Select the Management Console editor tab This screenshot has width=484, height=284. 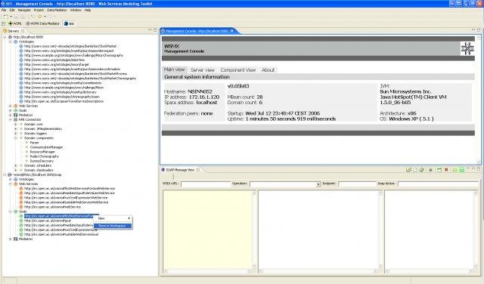click(x=197, y=31)
